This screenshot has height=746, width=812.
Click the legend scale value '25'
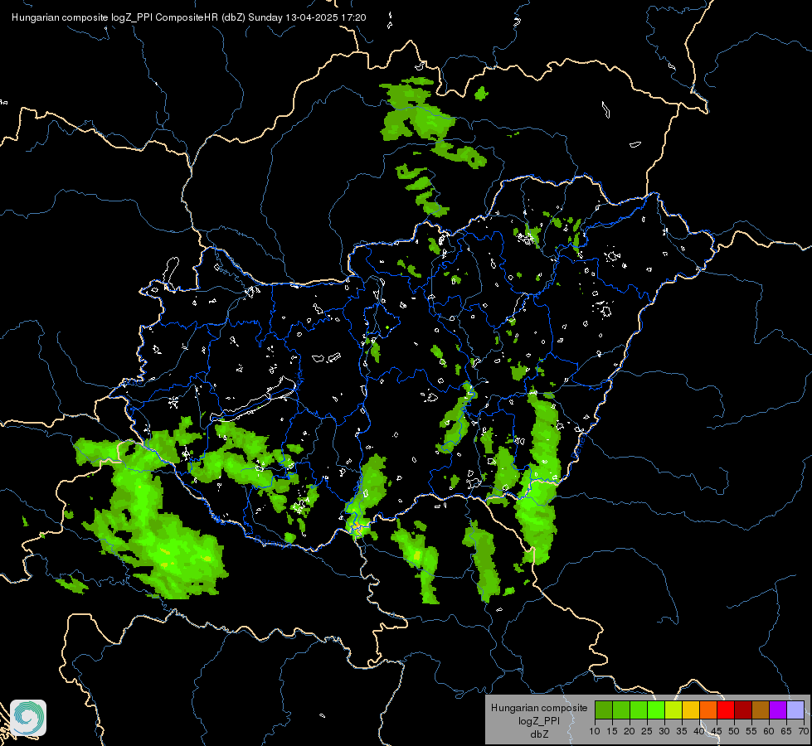(647, 731)
